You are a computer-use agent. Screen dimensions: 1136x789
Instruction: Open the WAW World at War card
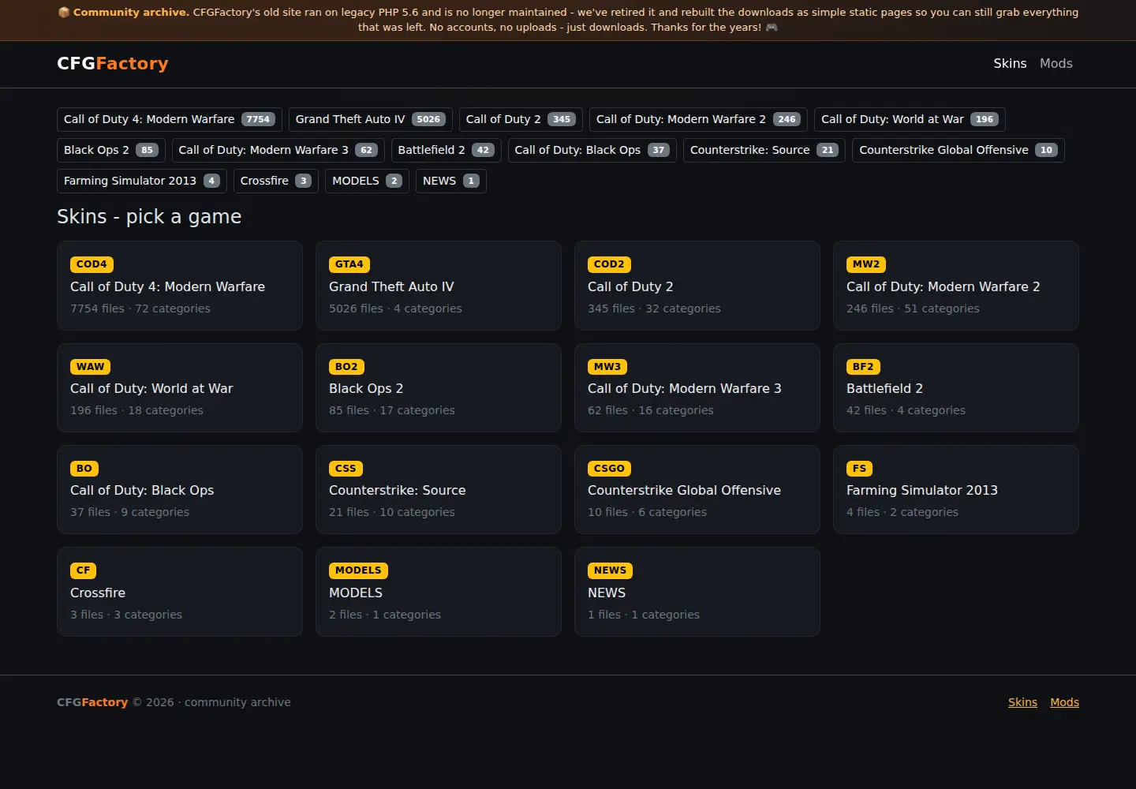tap(180, 387)
